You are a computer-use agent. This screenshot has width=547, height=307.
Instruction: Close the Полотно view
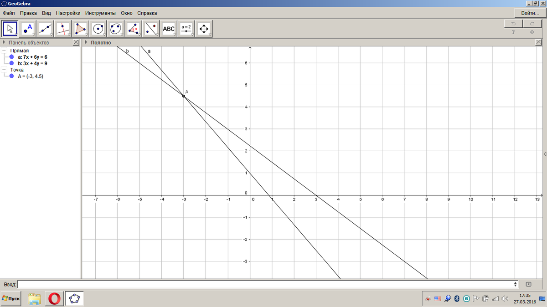(x=538, y=42)
